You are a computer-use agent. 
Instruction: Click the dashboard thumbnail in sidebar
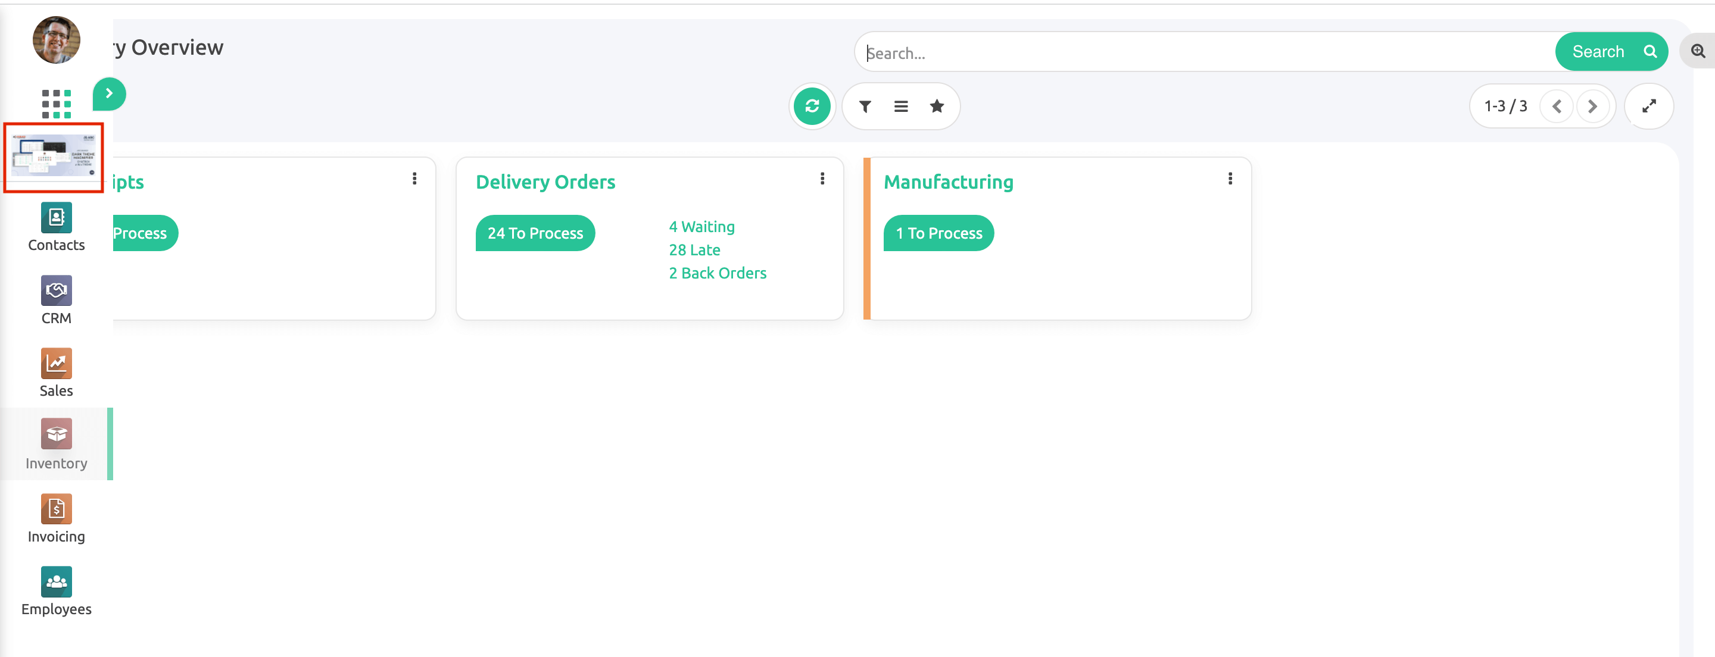click(53, 157)
